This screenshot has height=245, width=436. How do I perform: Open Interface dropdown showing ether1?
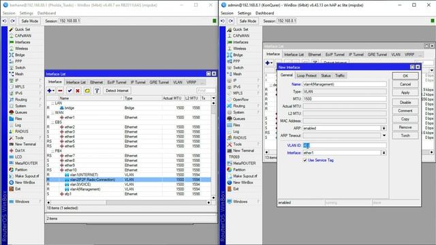pos(384,153)
